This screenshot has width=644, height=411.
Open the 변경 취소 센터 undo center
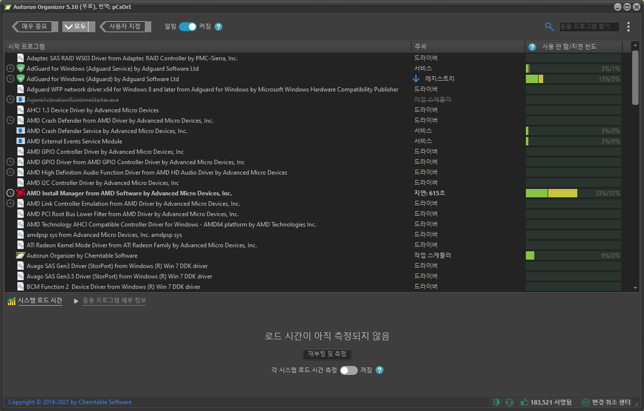[x=606, y=402]
